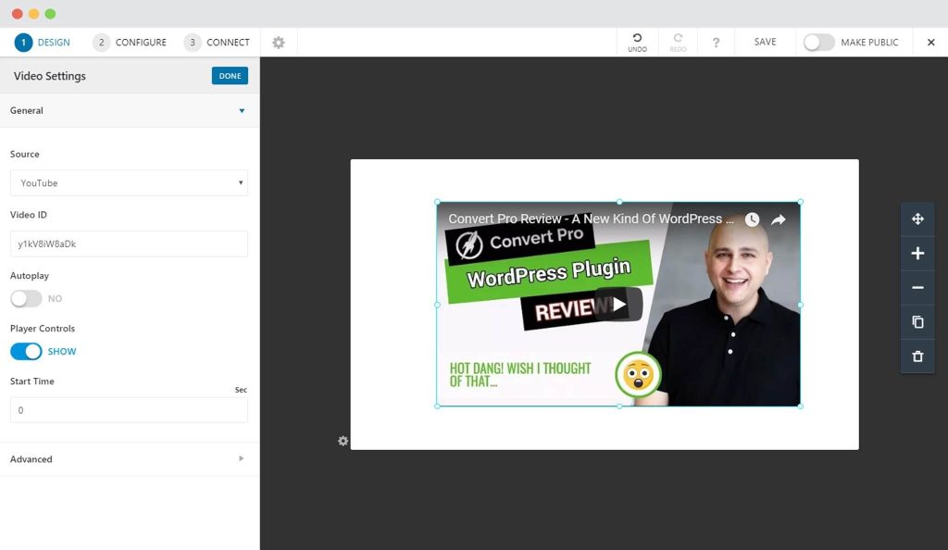Screen dimensions: 948x550
Task: Click the "Autoplay" label
Action: click(29, 276)
